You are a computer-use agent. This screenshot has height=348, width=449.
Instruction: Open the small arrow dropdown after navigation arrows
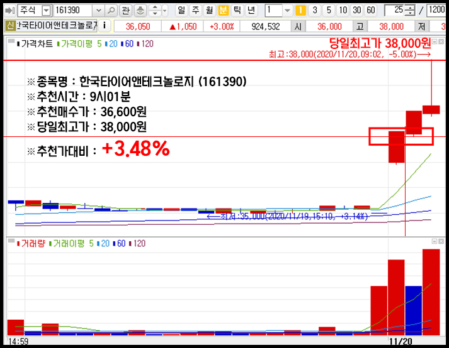[x=164, y=11]
